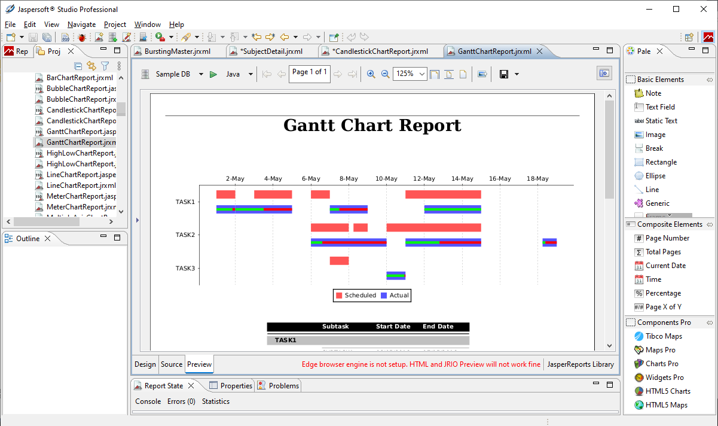Click the filter funnel icon in Project Explorer

105,66
